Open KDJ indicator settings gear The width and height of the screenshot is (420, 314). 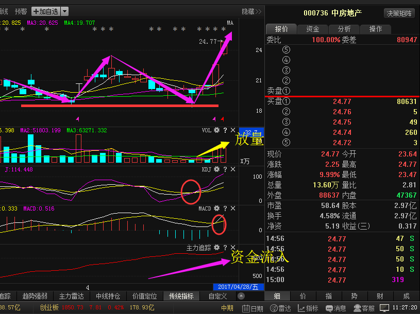pos(216,169)
